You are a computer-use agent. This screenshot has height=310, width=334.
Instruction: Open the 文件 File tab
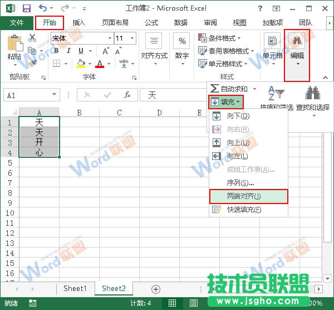pos(17,22)
